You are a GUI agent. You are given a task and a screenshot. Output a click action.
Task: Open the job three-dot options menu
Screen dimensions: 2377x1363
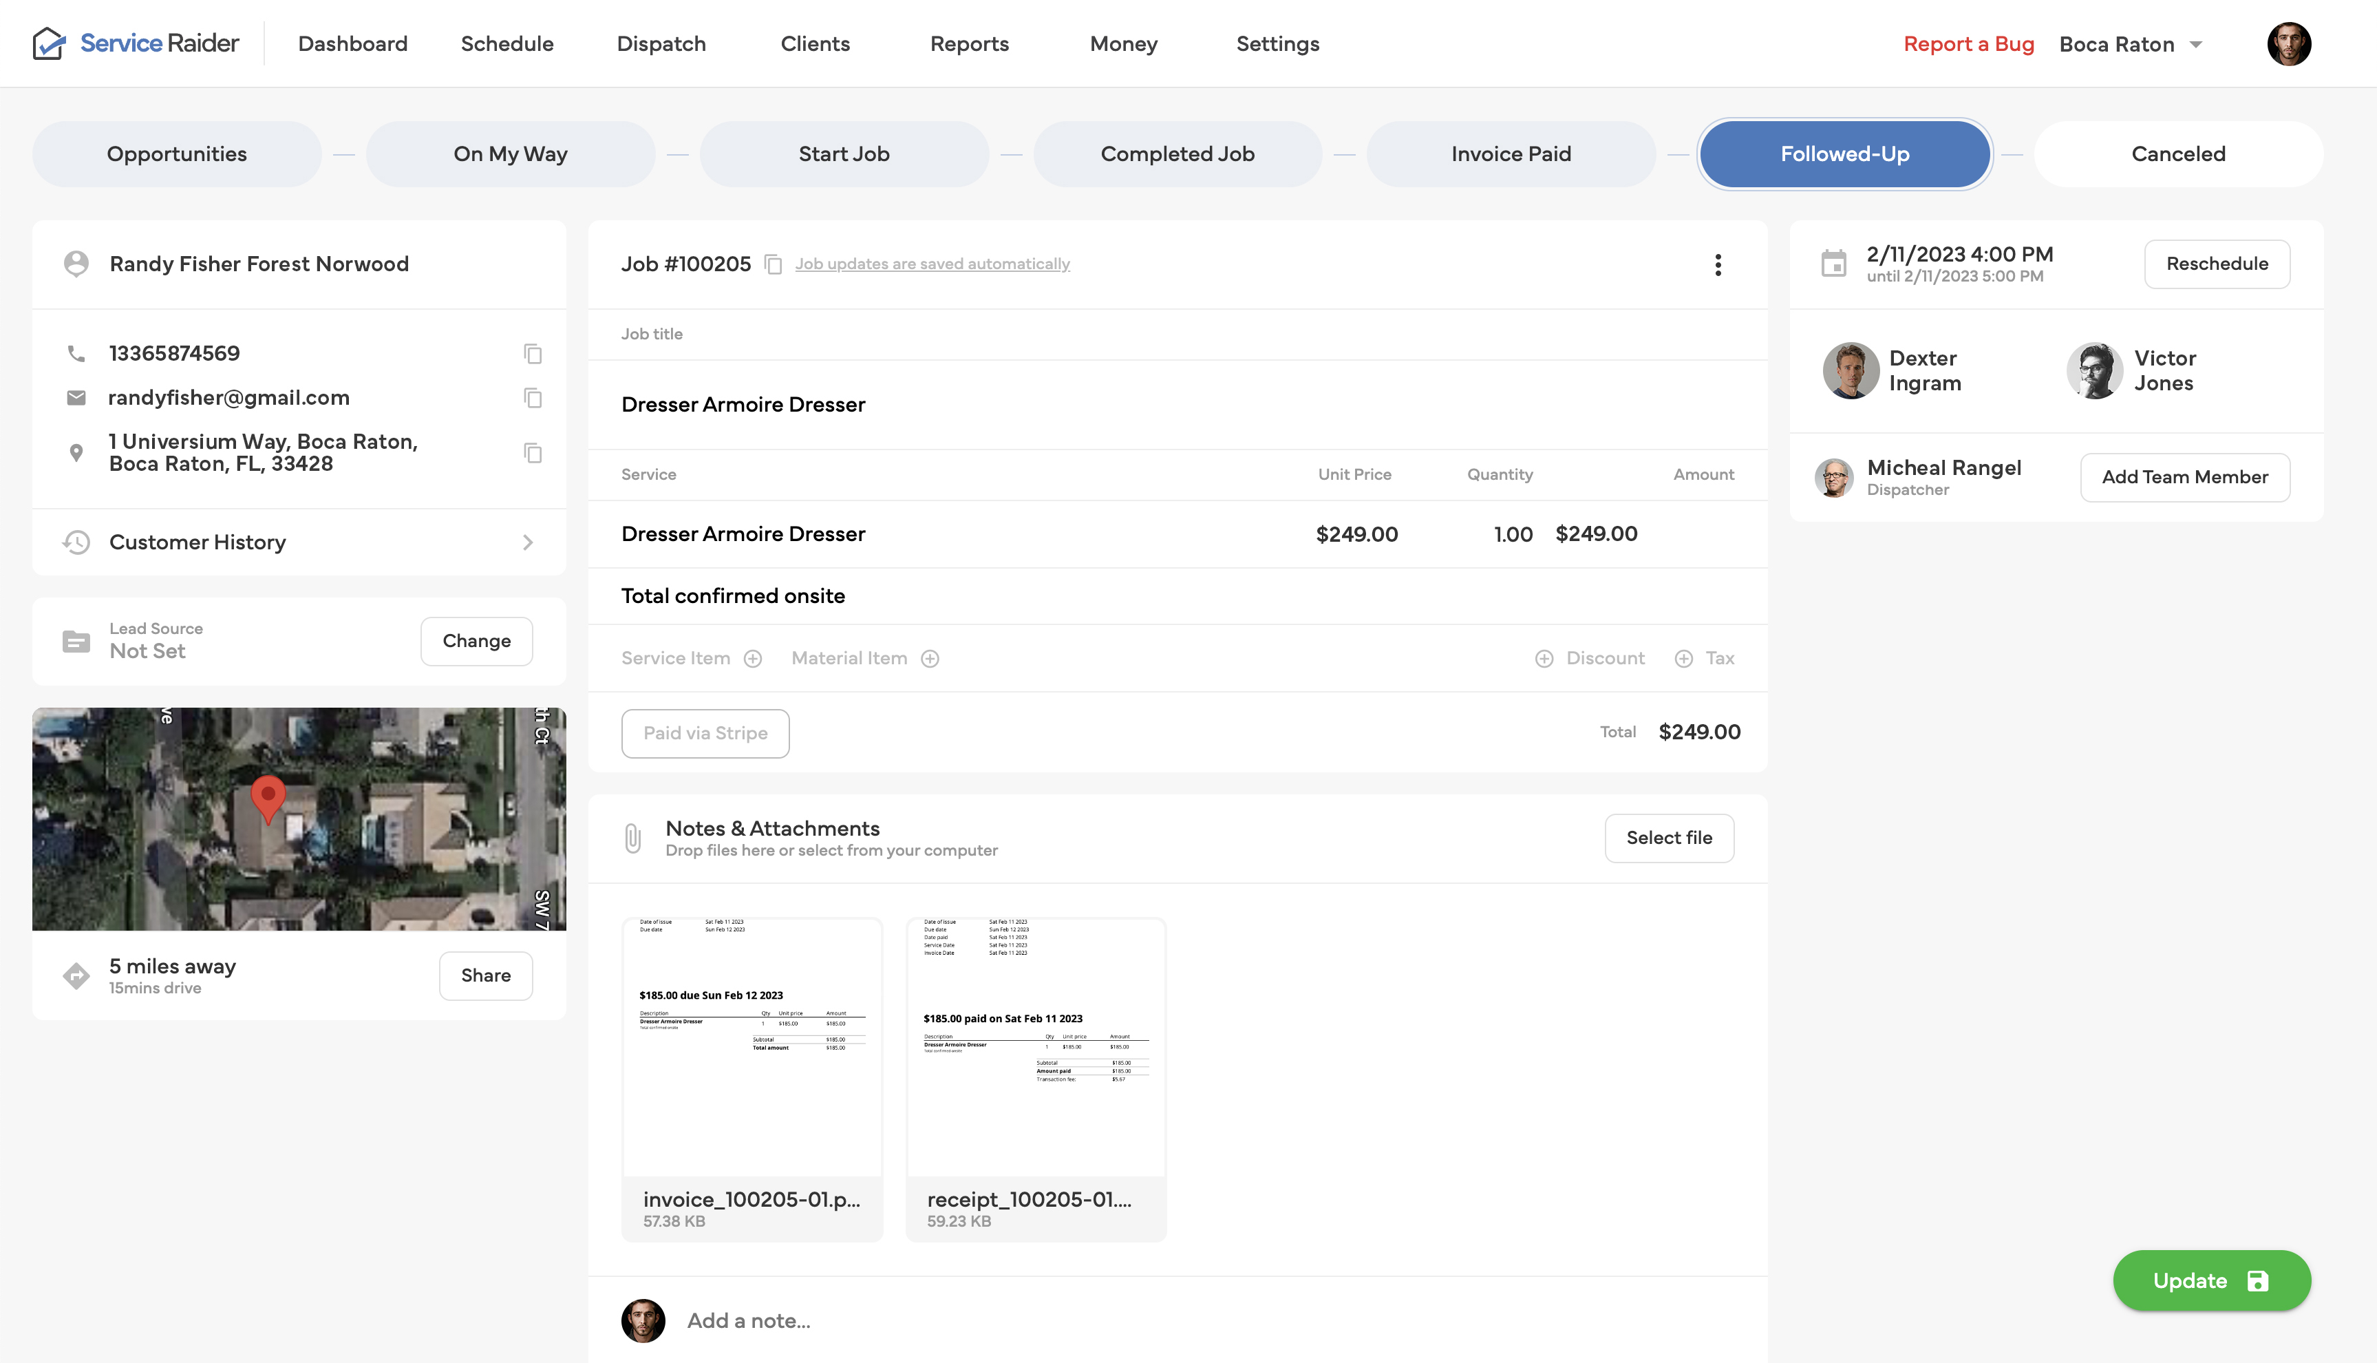coord(1717,265)
